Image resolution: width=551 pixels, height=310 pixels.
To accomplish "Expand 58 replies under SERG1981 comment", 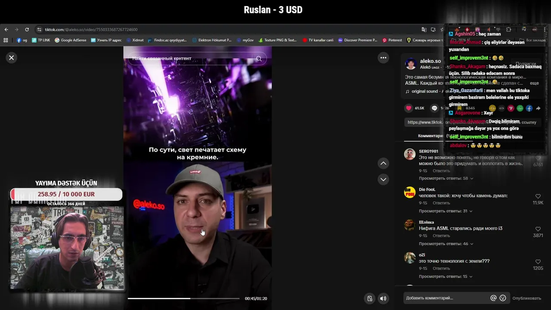I will click(446, 178).
